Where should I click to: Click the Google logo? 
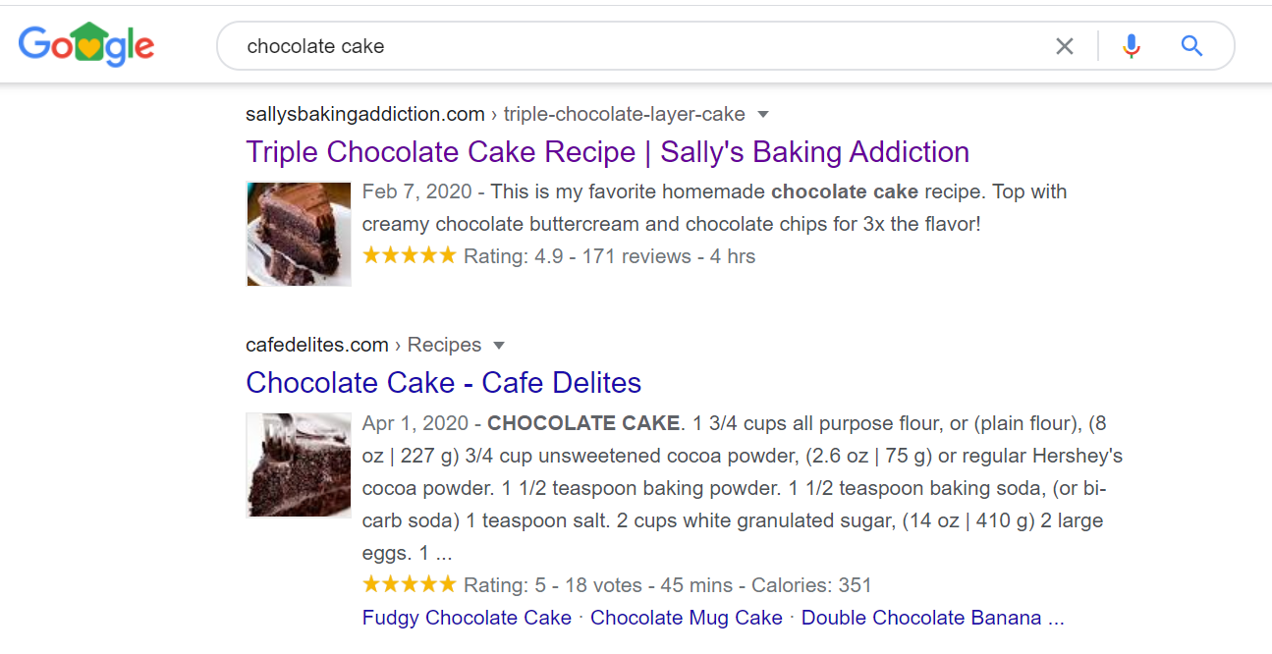(x=86, y=45)
